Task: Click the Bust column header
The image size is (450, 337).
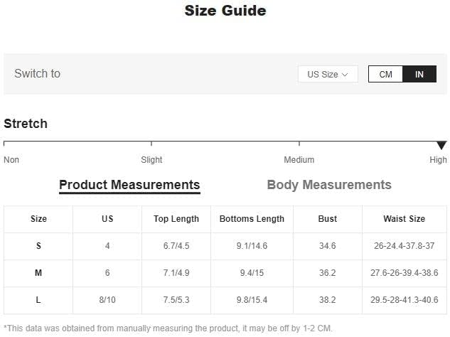Action: click(x=328, y=219)
